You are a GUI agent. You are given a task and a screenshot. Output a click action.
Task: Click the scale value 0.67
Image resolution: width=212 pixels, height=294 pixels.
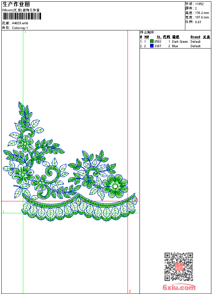pos(198,22)
